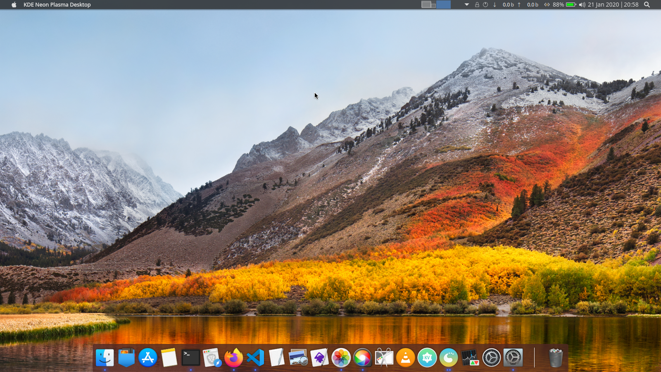Screen dimensions: 661x372
Task: Launch the Photos flower icon in dock
Action: click(341, 358)
